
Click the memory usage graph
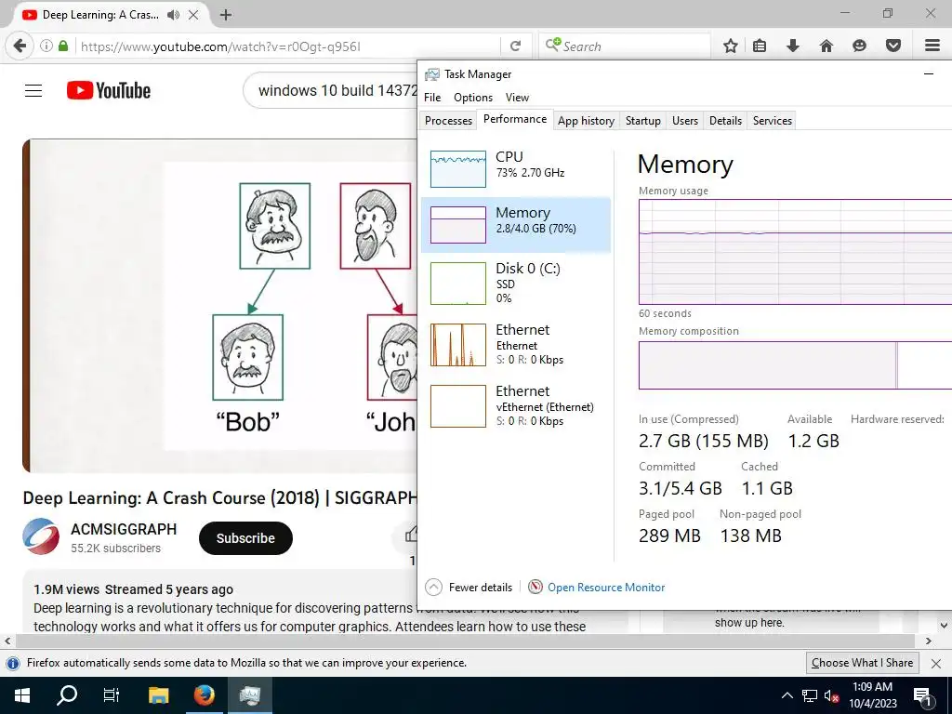click(x=795, y=252)
